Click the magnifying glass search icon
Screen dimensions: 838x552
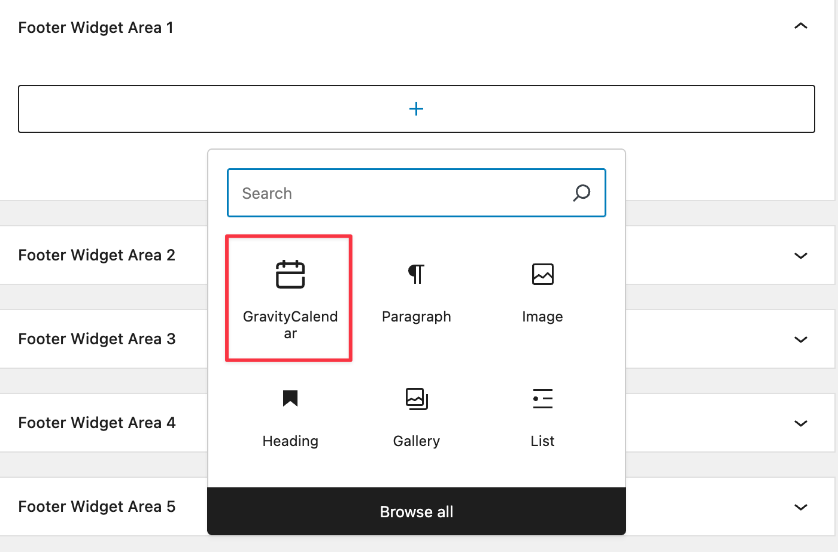(581, 193)
